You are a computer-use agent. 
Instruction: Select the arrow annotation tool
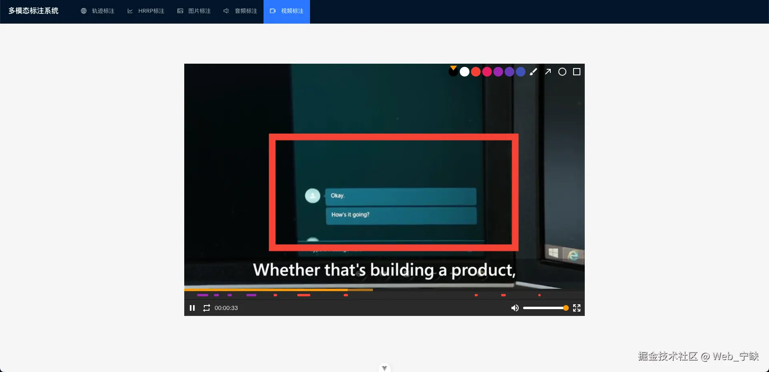pyautogui.click(x=548, y=72)
